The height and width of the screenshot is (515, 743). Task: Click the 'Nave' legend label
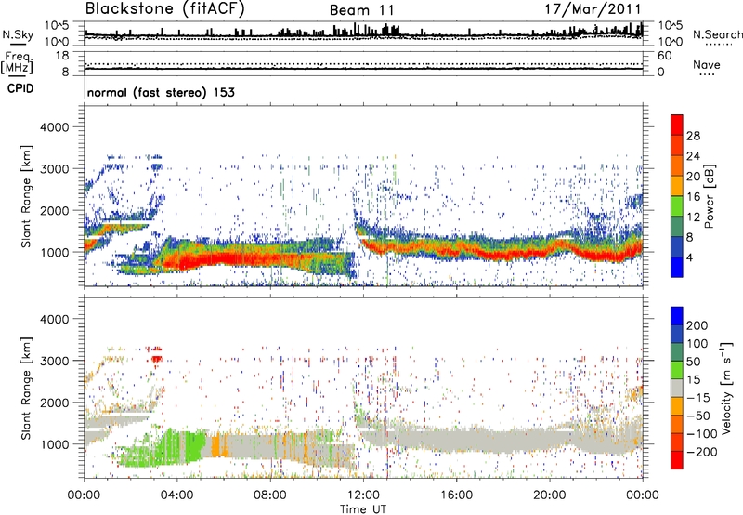(707, 64)
